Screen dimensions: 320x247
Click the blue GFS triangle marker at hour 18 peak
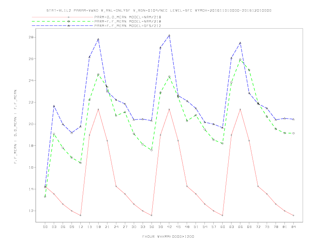[98, 39]
